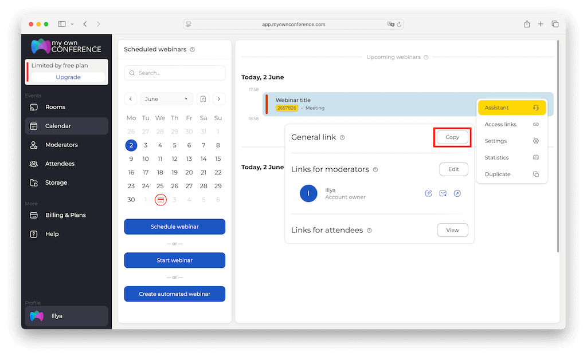Go to previous month with left chevron
The height and width of the screenshot is (357, 587).
tap(131, 99)
